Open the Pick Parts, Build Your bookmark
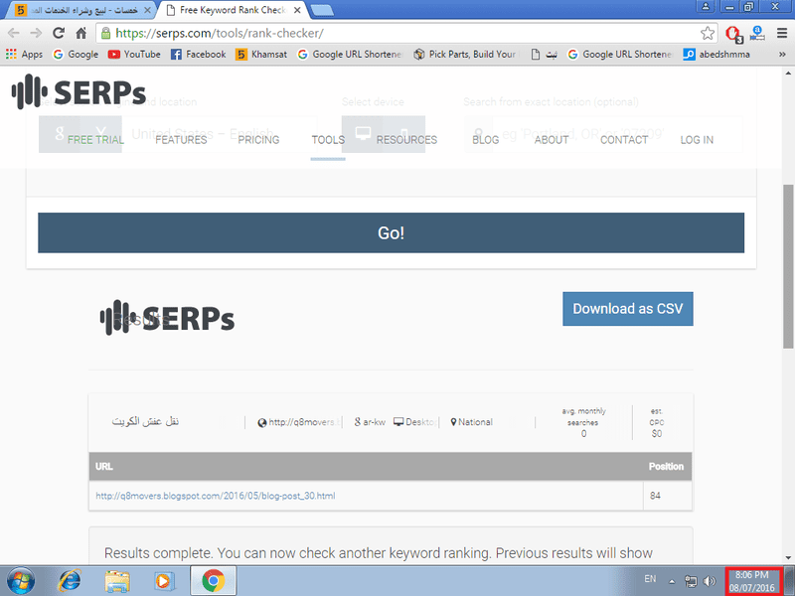Viewport: 795px width, 596px height. tap(467, 55)
